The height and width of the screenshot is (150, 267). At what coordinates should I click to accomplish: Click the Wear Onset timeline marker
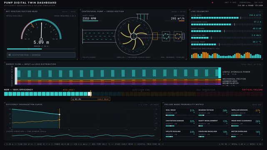69,90
